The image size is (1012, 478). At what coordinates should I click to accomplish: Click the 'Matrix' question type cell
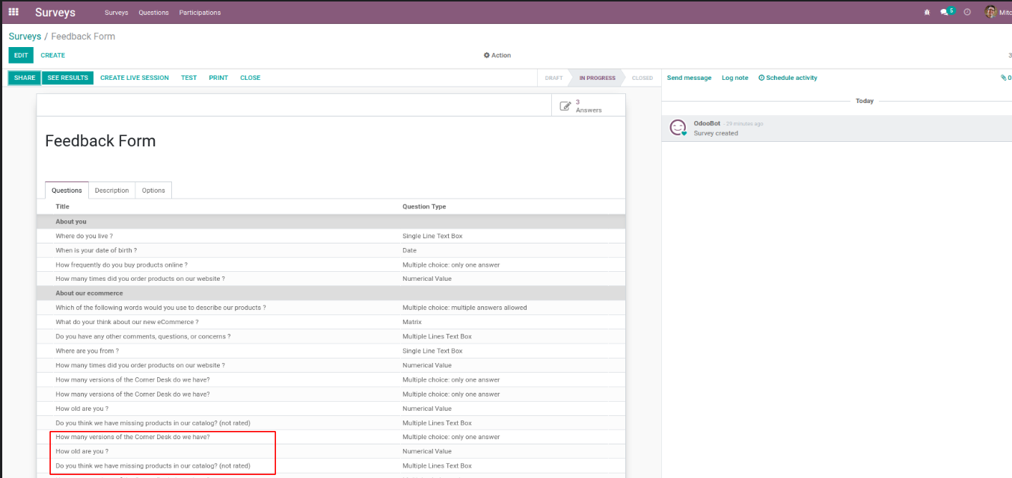coord(412,322)
